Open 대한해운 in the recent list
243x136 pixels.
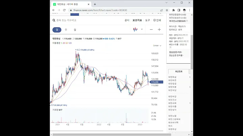172,80
